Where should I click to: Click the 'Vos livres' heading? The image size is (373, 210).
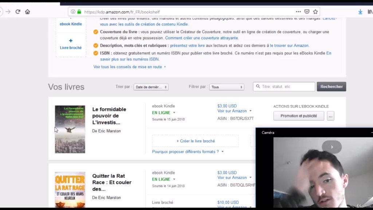pyautogui.click(x=66, y=87)
